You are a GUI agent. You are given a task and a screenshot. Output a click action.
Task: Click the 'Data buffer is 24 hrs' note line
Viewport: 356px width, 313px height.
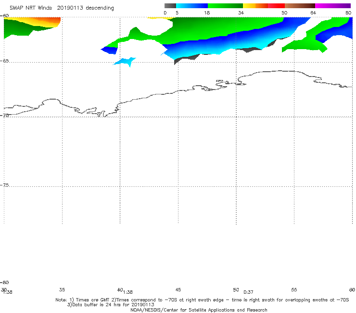pos(111,305)
